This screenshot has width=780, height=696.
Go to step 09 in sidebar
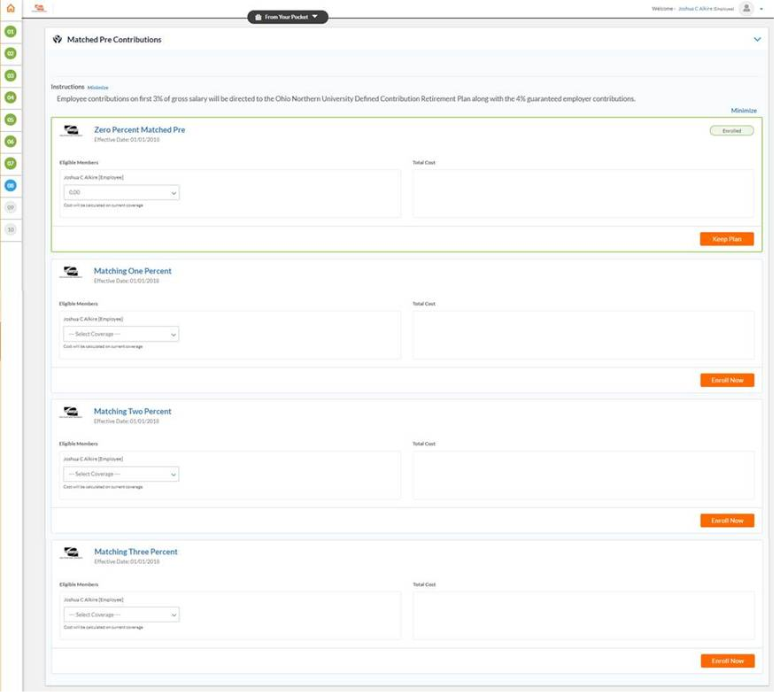point(11,207)
